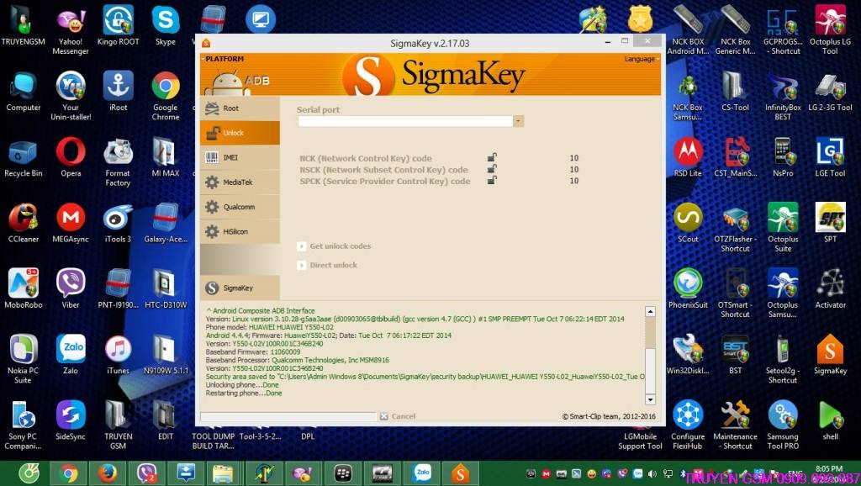Select the Octoplus Suite desktop icon
This screenshot has height=486, width=861.
click(x=783, y=229)
